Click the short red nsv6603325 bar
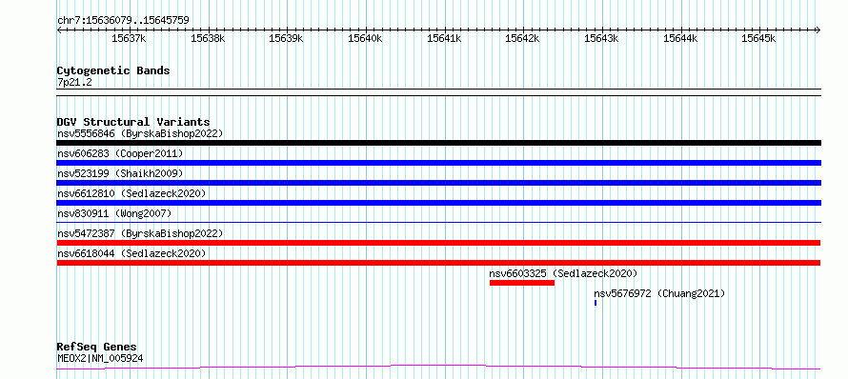The image size is (848, 379). pos(522,283)
